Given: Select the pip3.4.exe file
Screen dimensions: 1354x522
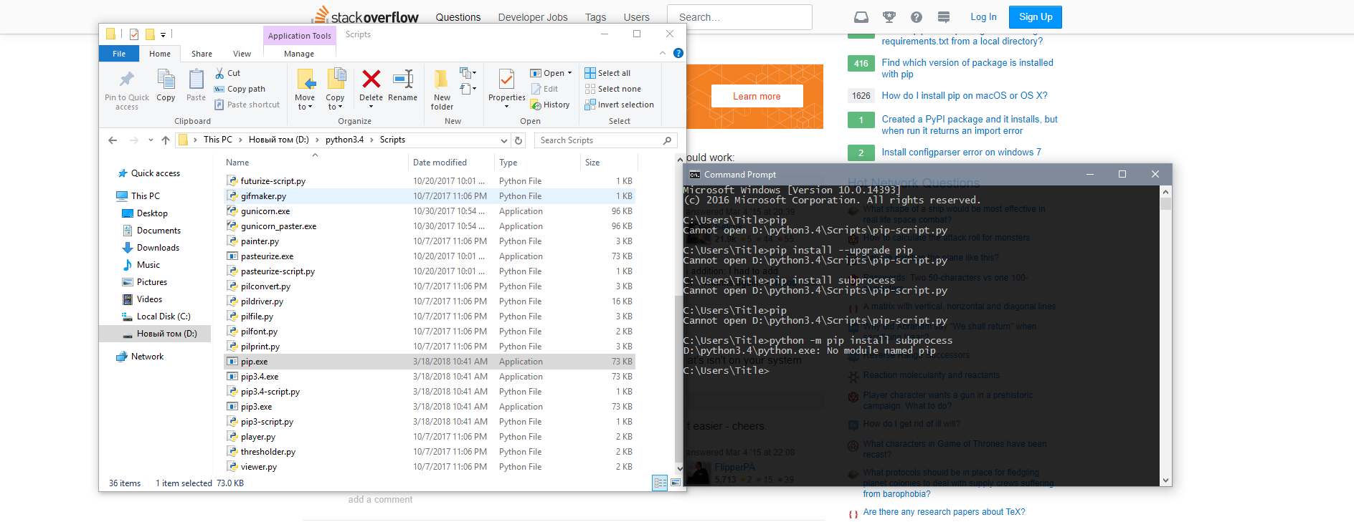Looking at the screenshot, I should click(x=430, y=377).
